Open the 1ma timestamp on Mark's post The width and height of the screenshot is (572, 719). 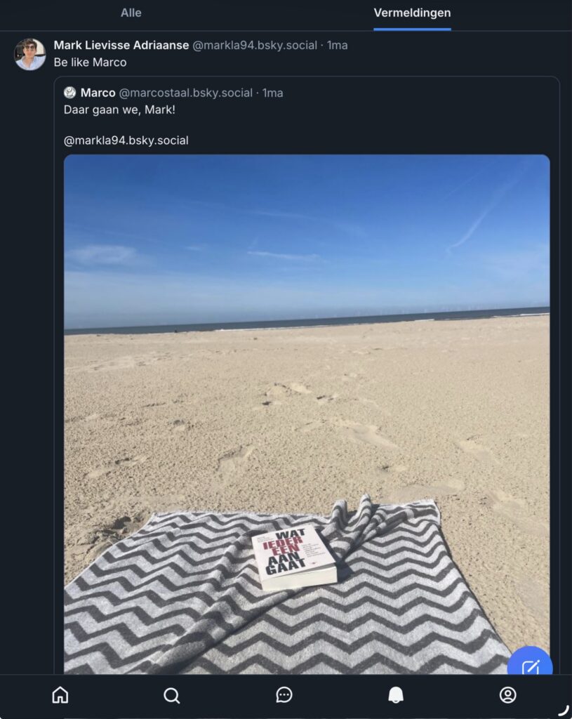click(337, 45)
